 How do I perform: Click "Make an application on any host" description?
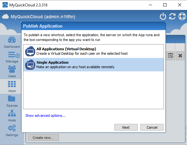[75, 67]
